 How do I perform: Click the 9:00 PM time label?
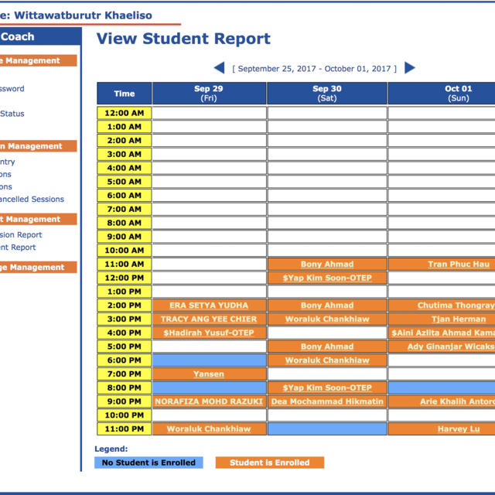pyautogui.click(x=125, y=401)
